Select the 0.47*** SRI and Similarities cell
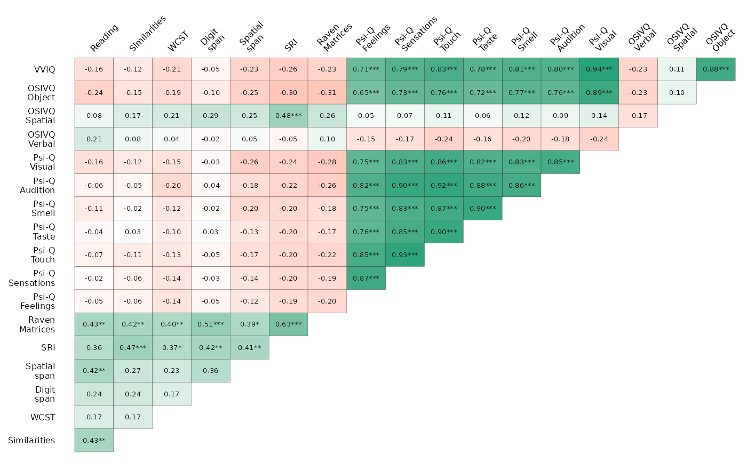This screenshot has height=462, width=747. (133, 347)
